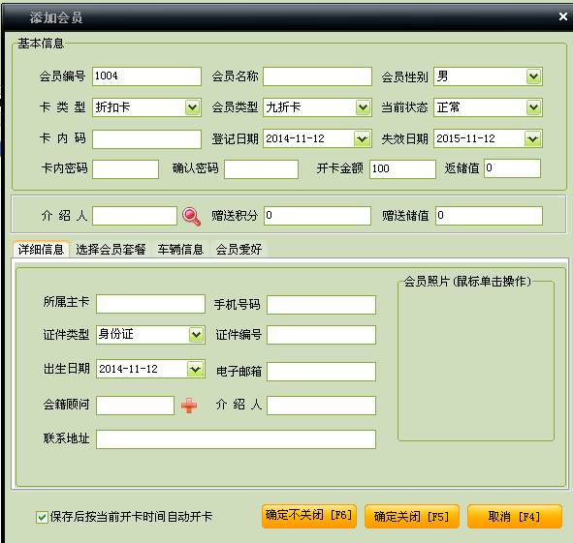Open the 出生日期 date dropdown
This screenshot has width=573, height=543.
pos(195,369)
